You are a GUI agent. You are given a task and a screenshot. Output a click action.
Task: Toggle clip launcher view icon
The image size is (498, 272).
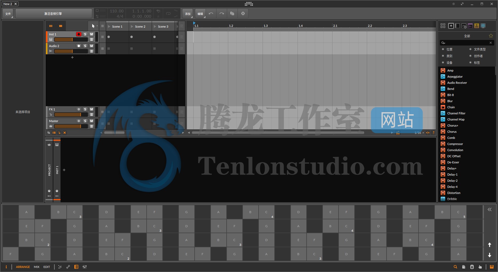[x=51, y=26]
